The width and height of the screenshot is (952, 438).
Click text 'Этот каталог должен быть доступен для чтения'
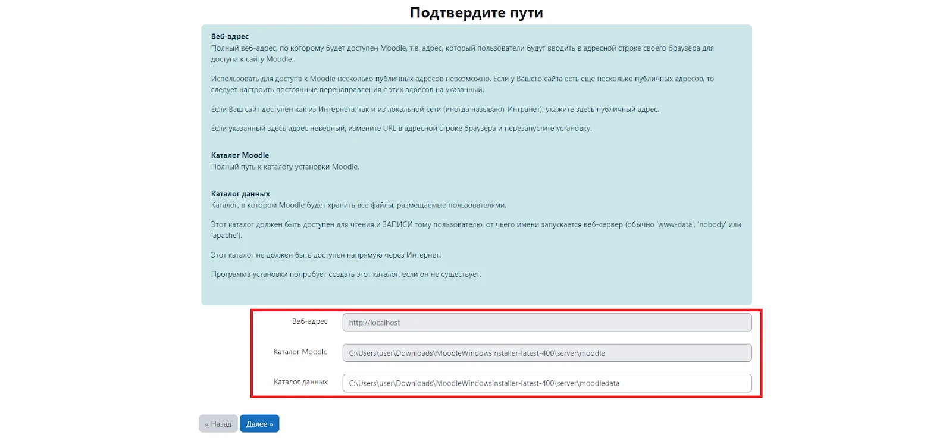292,225
